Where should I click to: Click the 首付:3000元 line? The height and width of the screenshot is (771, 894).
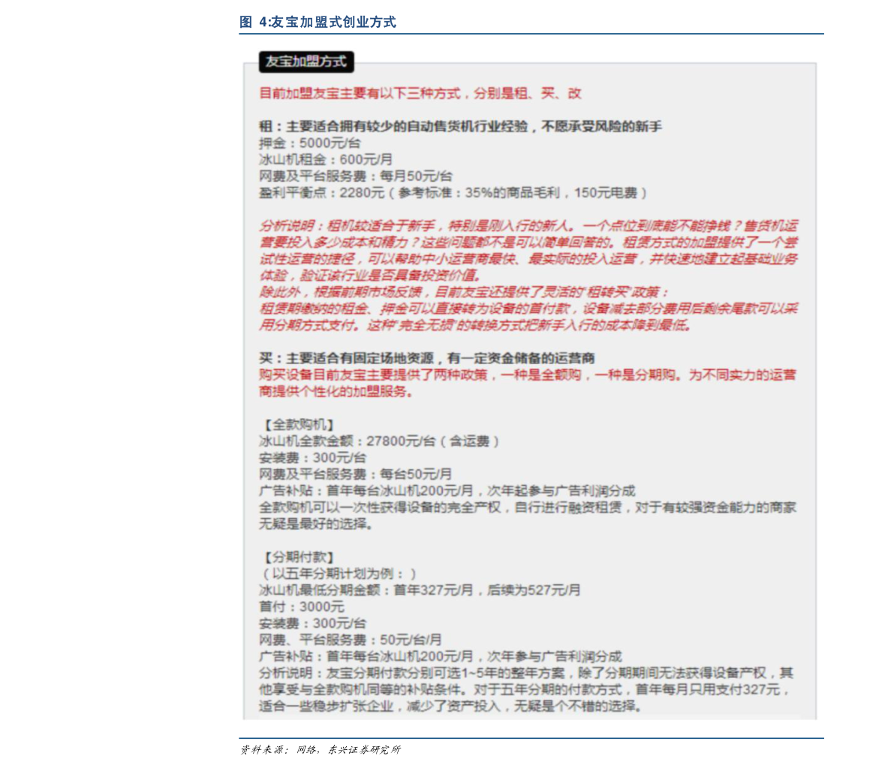tap(302, 607)
